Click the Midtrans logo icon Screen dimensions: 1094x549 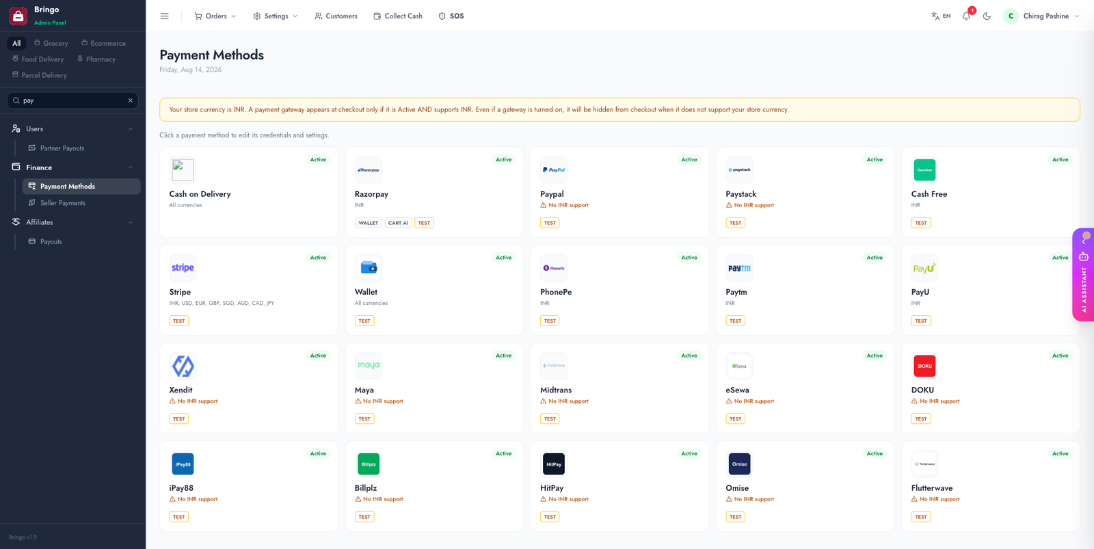(554, 366)
